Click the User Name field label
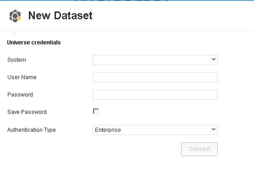Screen dimensions: 254x189 click(22, 77)
